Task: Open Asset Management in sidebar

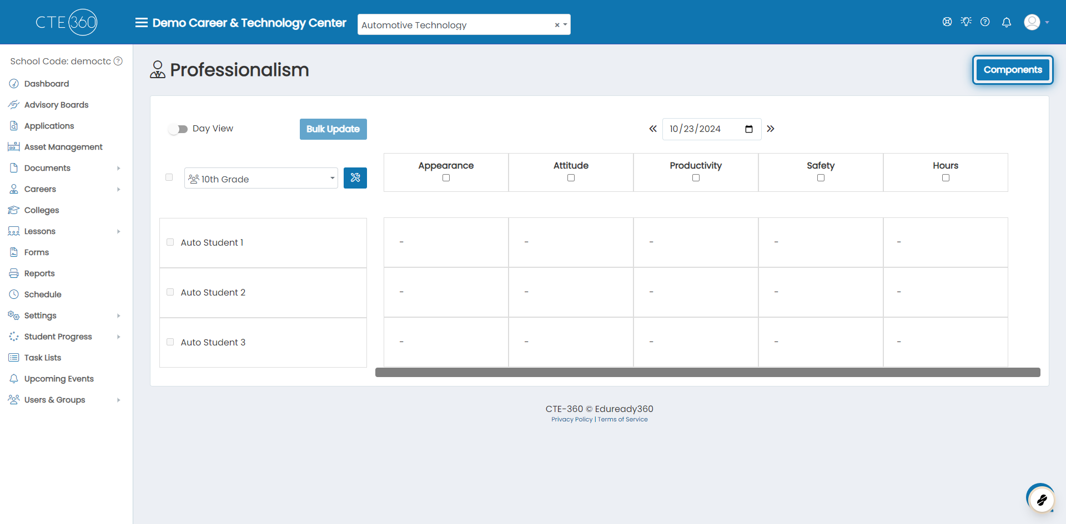Action: coord(63,147)
